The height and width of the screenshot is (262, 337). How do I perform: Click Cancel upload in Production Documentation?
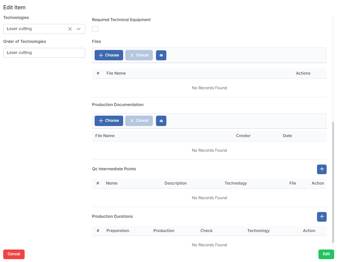[139, 121]
